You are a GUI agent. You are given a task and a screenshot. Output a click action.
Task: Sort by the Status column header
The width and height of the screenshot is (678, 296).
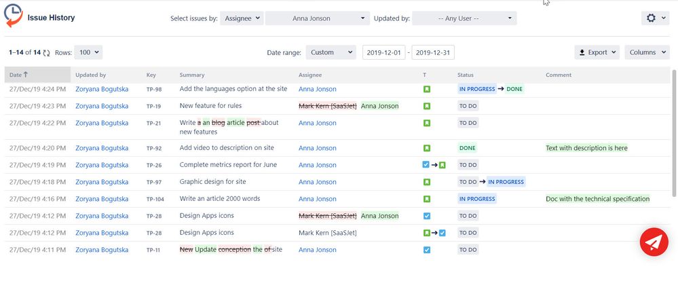click(x=466, y=75)
